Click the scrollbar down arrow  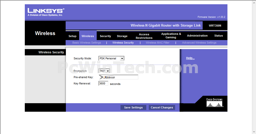click(x=254, y=132)
